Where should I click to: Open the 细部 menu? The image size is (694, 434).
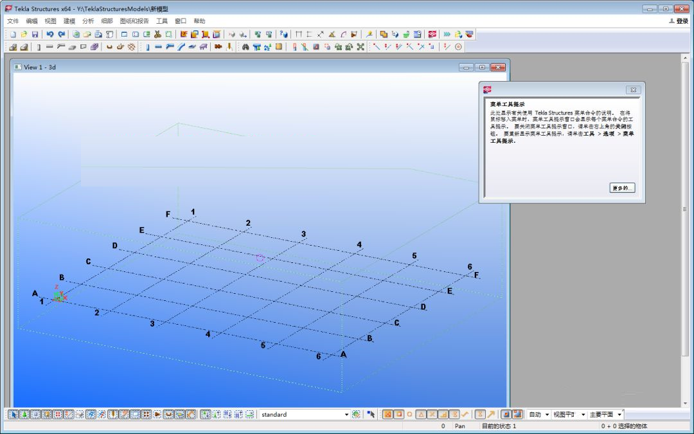[107, 21]
